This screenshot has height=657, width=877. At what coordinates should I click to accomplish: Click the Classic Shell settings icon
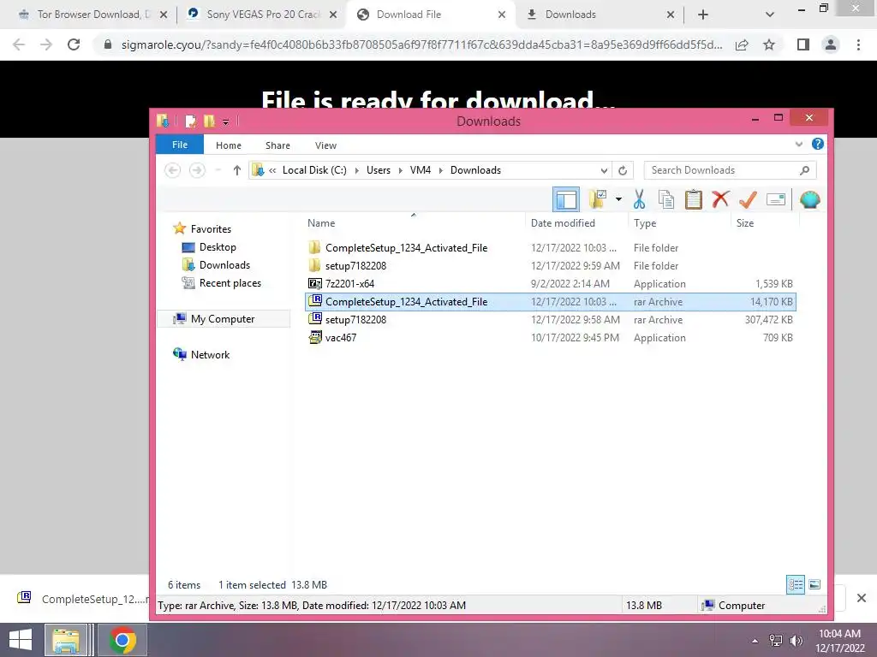click(809, 198)
